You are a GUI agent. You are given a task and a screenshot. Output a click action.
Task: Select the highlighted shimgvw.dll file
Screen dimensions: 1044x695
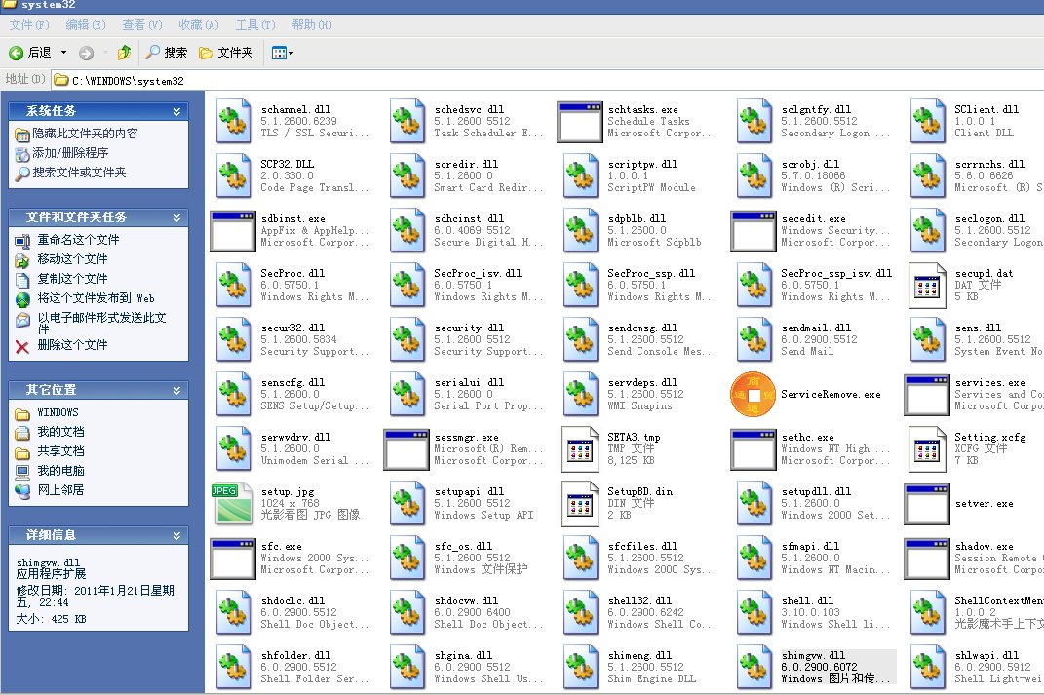pos(753,667)
